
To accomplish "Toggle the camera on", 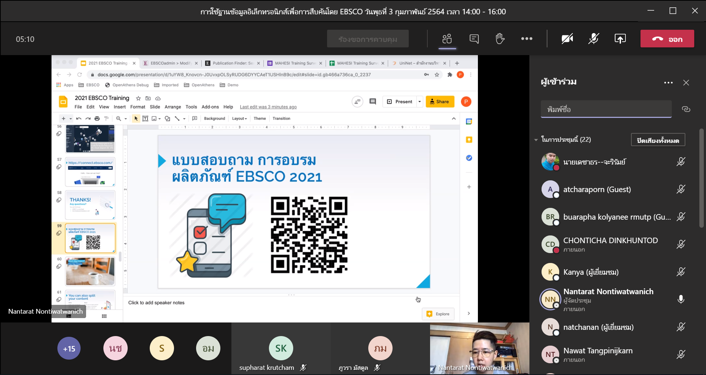I will [567, 39].
